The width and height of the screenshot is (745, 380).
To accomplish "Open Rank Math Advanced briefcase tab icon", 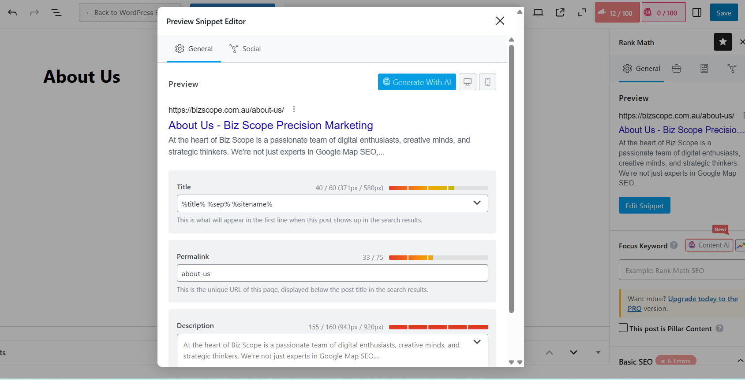I will pyautogui.click(x=676, y=68).
